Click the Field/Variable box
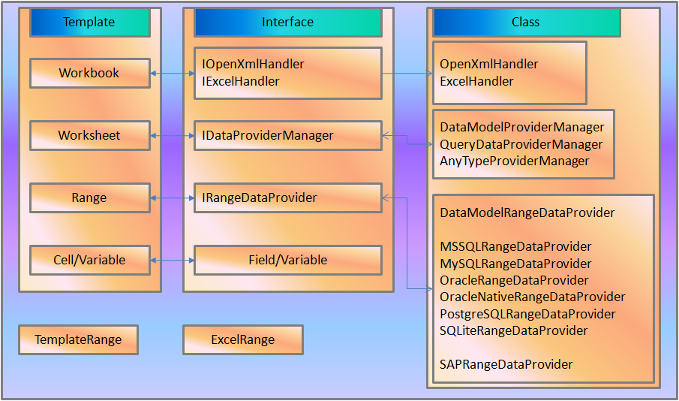Screen dimensions: 679x401 (x=288, y=260)
